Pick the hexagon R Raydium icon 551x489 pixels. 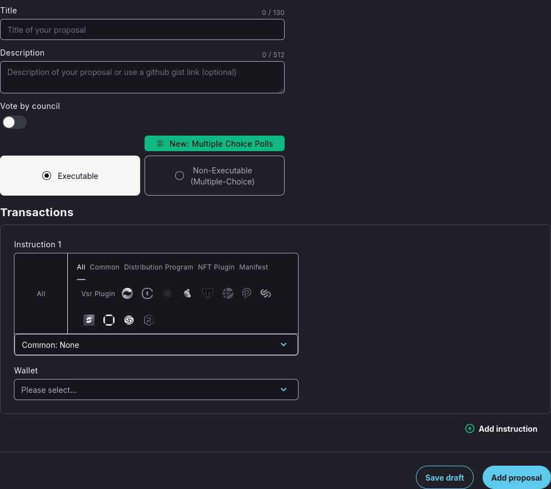pos(148,320)
